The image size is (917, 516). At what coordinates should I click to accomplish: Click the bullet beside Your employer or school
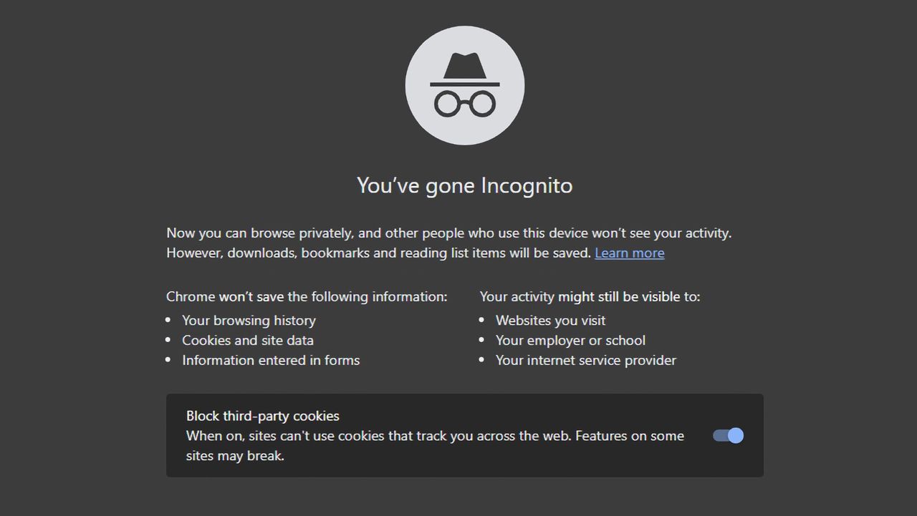coord(483,341)
